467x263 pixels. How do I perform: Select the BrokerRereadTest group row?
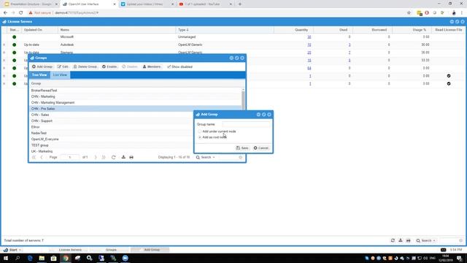136,91
